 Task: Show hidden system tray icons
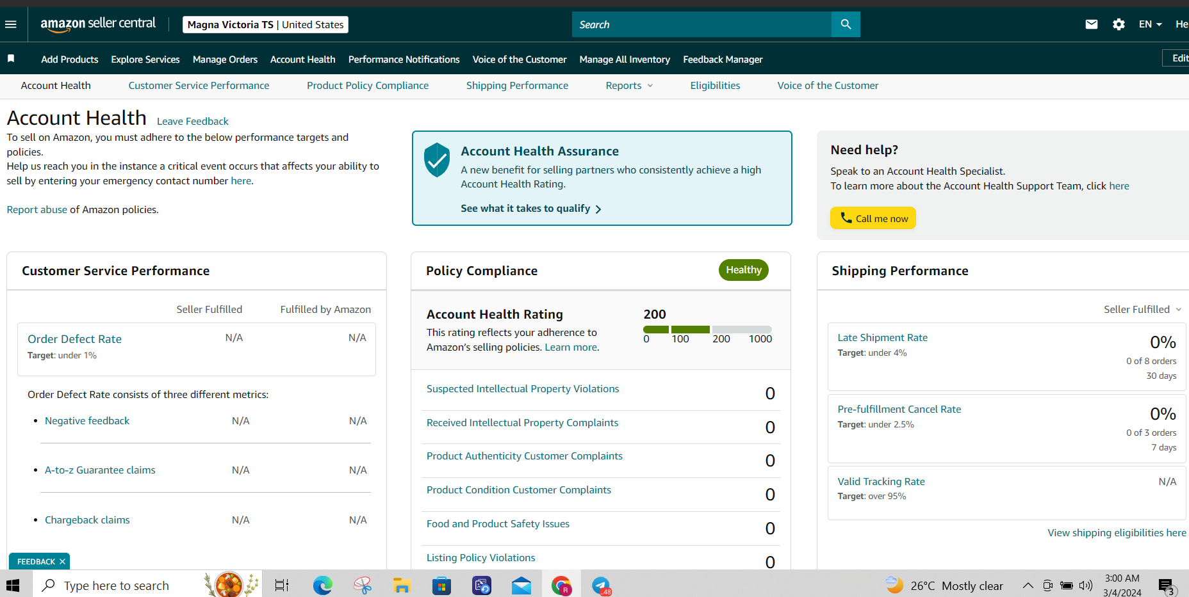click(x=1028, y=585)
